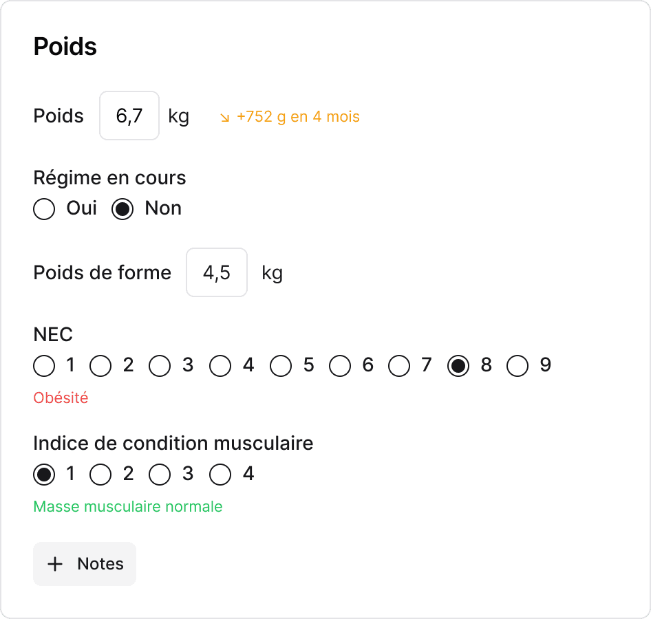Select Non for Régime en cours
651x619 pixels.
pyautogui.click(x=122, y=208)
